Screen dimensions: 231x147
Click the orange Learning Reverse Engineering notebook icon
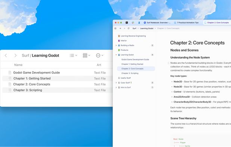pyautogui.click(x=119, y=36)
